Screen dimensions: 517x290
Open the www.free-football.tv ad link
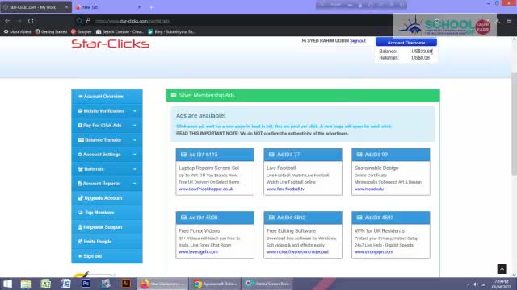click(x=285, y=189)
